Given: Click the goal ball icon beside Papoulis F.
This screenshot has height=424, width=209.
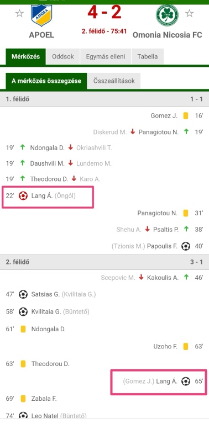Looking at the screenshot, I should (186, 246).
